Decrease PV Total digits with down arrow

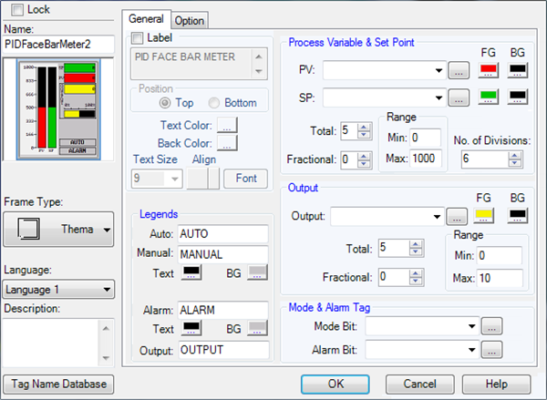[x=364, y=135]
